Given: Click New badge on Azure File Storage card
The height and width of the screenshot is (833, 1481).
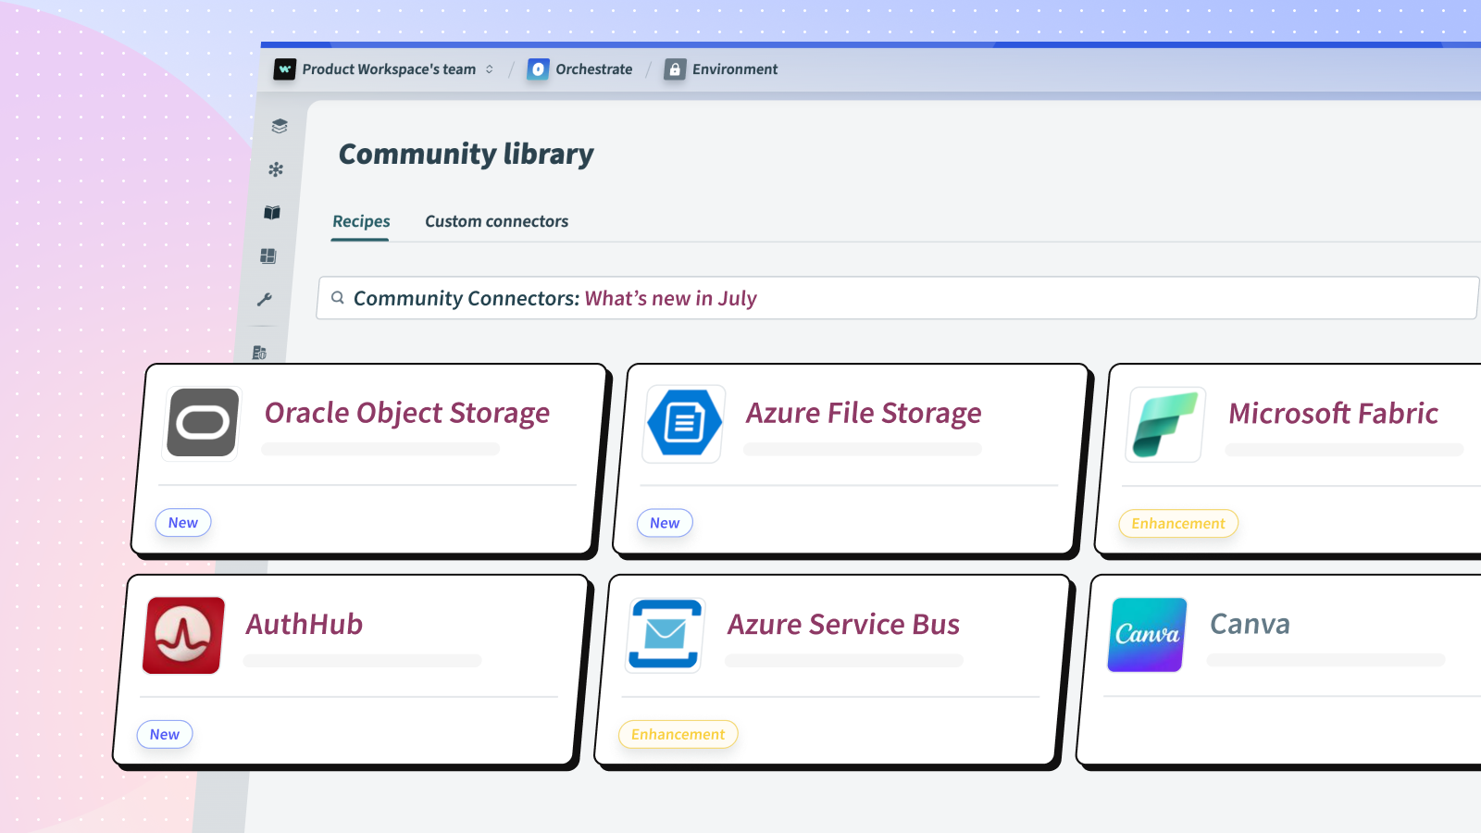Looking at the screenshot, I should click(665, 523).
